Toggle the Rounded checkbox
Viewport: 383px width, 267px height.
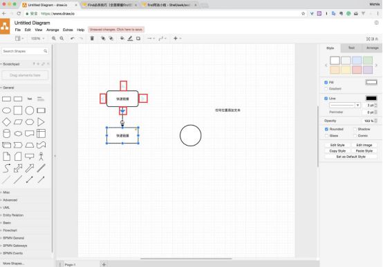coord(326,129)
